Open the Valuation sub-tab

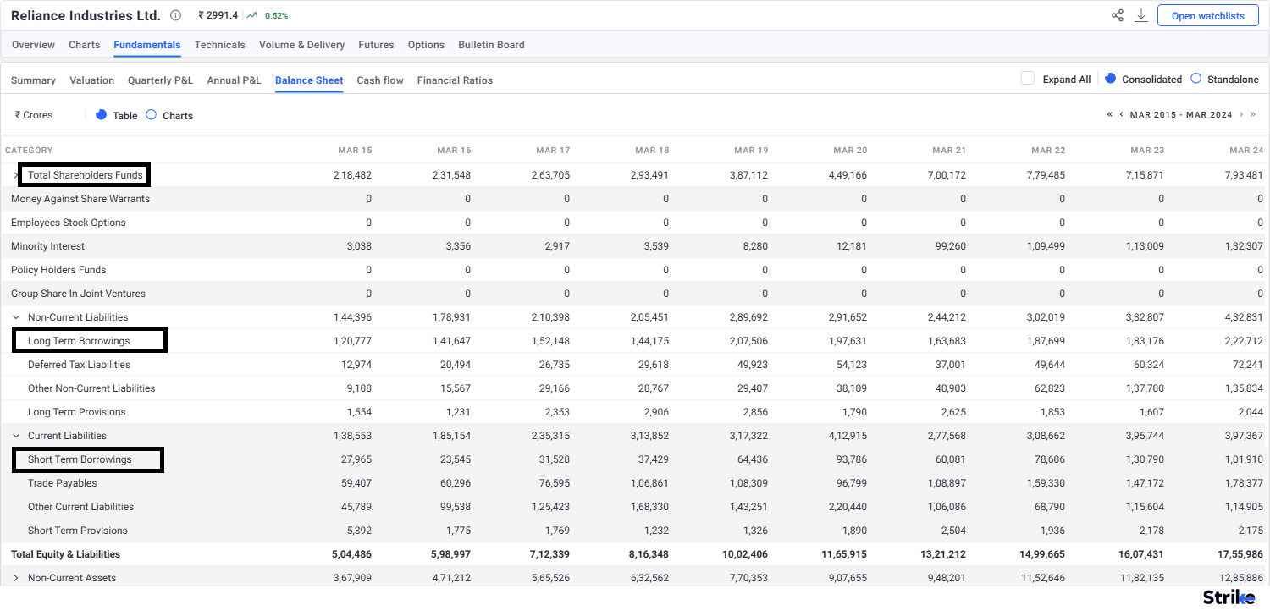[91, 80]
